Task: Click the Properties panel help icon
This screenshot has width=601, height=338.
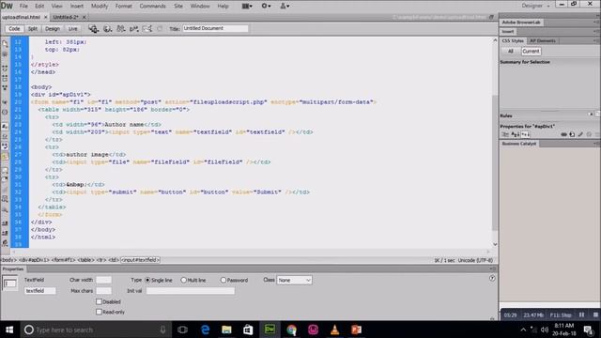Action: pos(492,278)
